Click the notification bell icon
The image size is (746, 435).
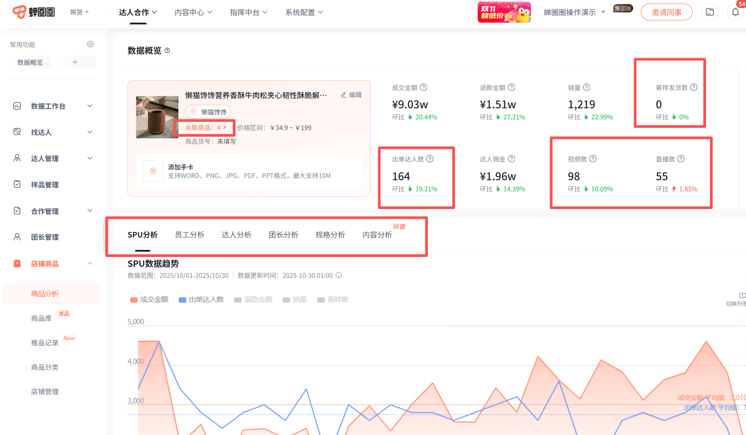click(735, 12)
